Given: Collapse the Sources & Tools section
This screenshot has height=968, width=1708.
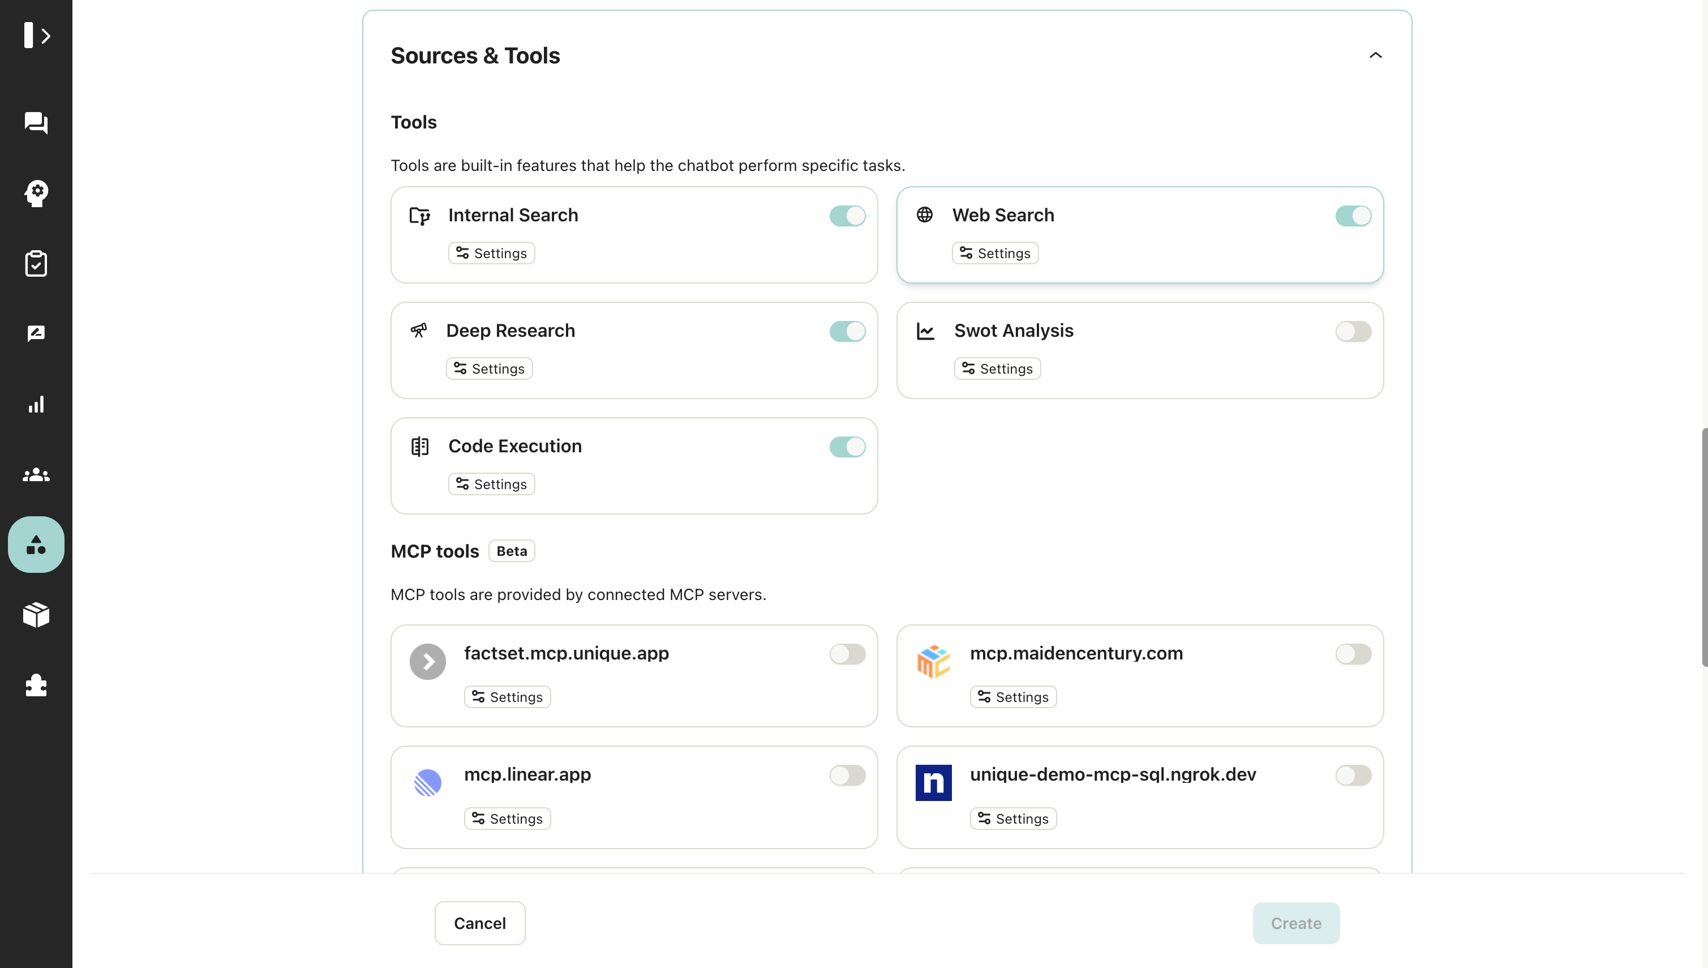Looking at the screenshot, I should pyautogui.click(x=1375, y=55).
